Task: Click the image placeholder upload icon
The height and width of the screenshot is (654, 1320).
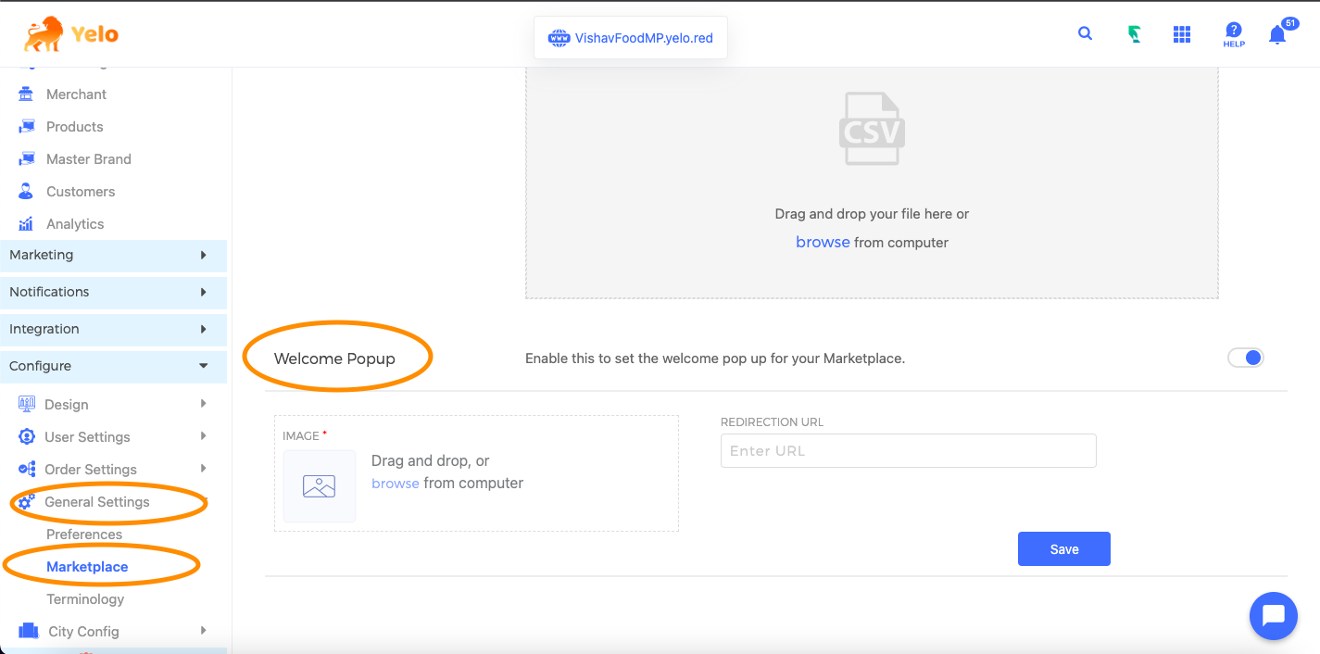Action: [x=320, y=486]
